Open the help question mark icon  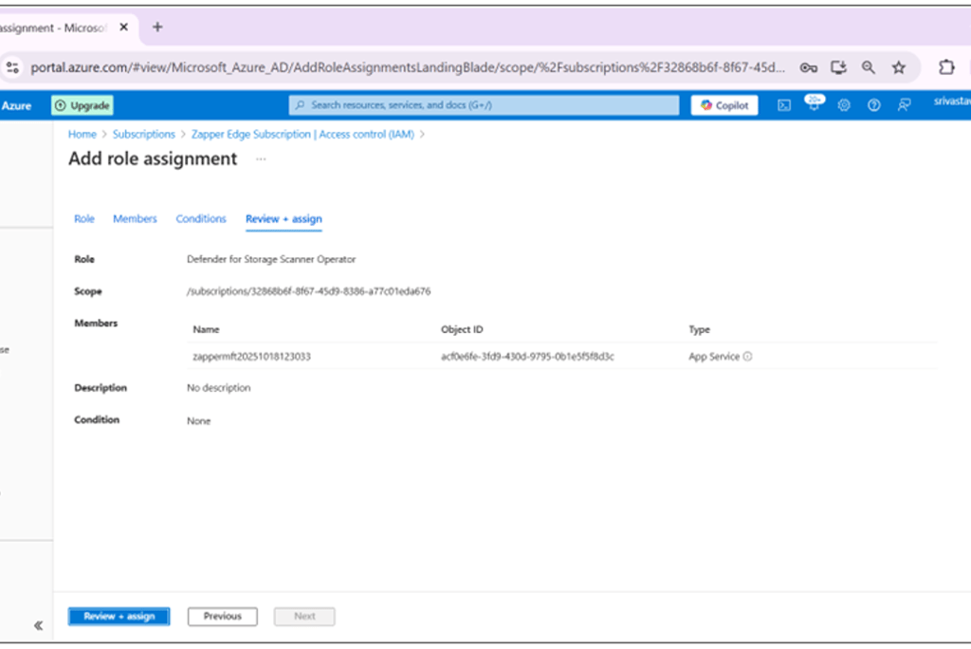point(873,105)
